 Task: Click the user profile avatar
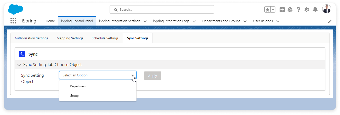tap(326, 9)
